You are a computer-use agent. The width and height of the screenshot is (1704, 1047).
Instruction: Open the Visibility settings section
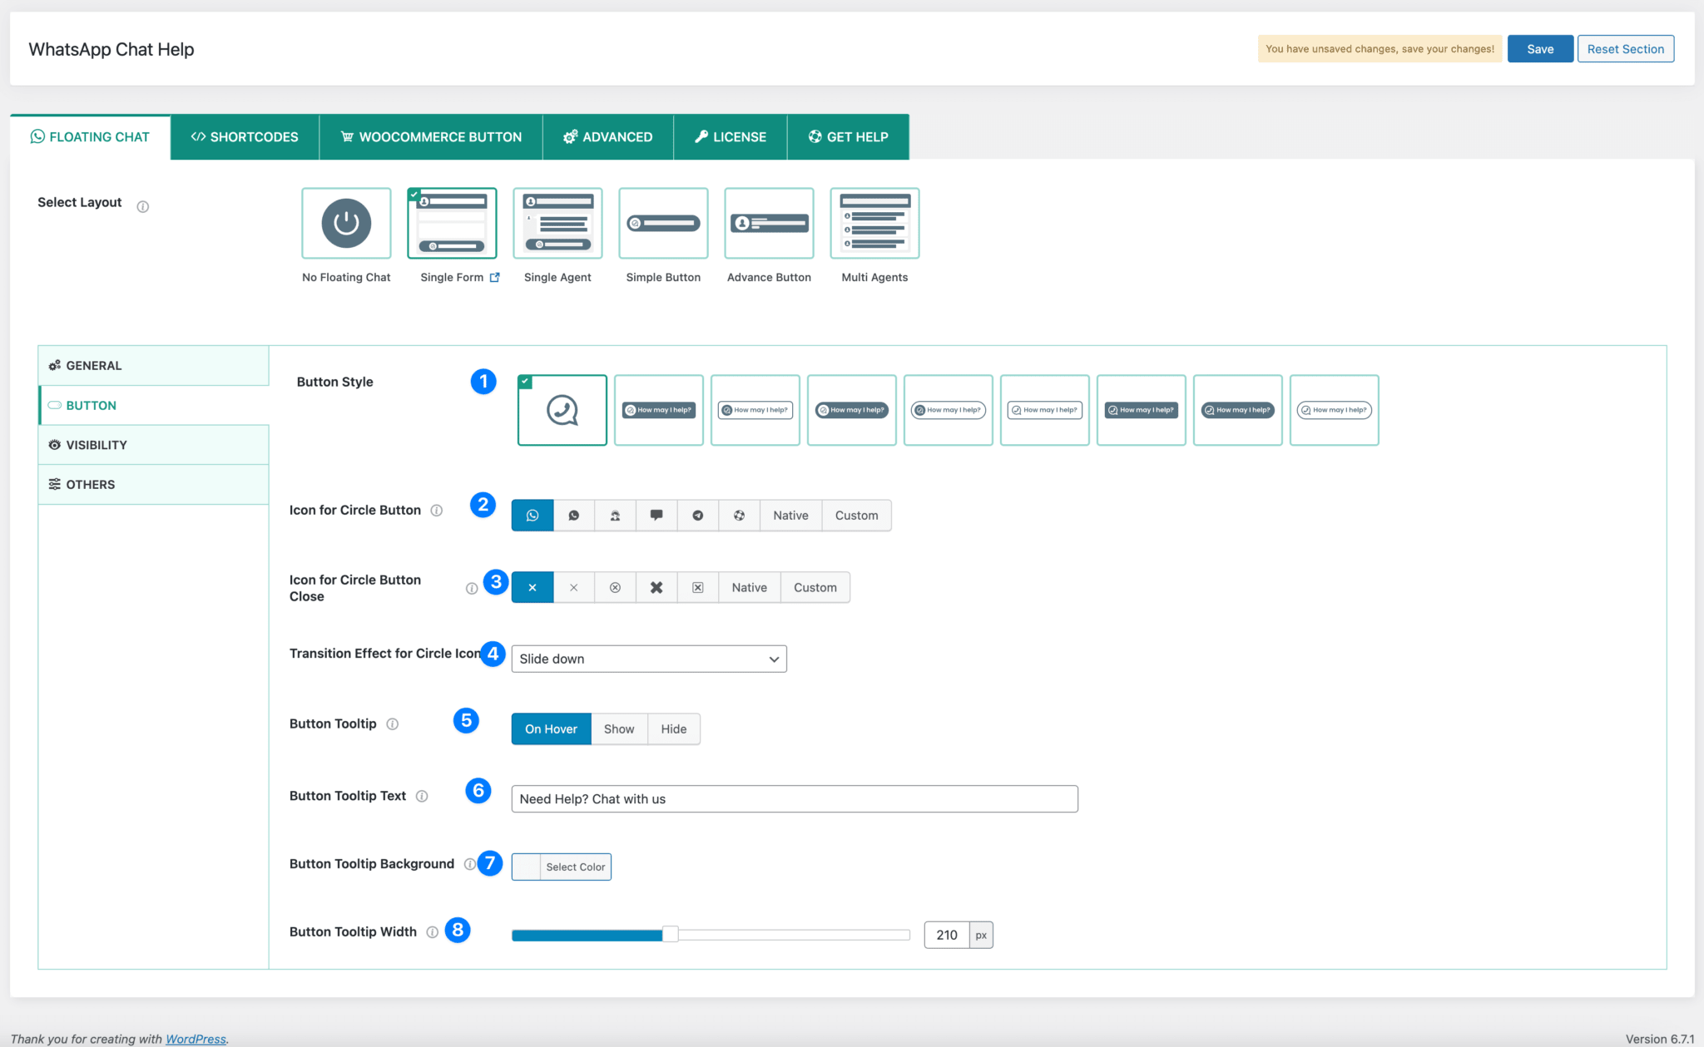pyautogui.click(x=154, y=445)
